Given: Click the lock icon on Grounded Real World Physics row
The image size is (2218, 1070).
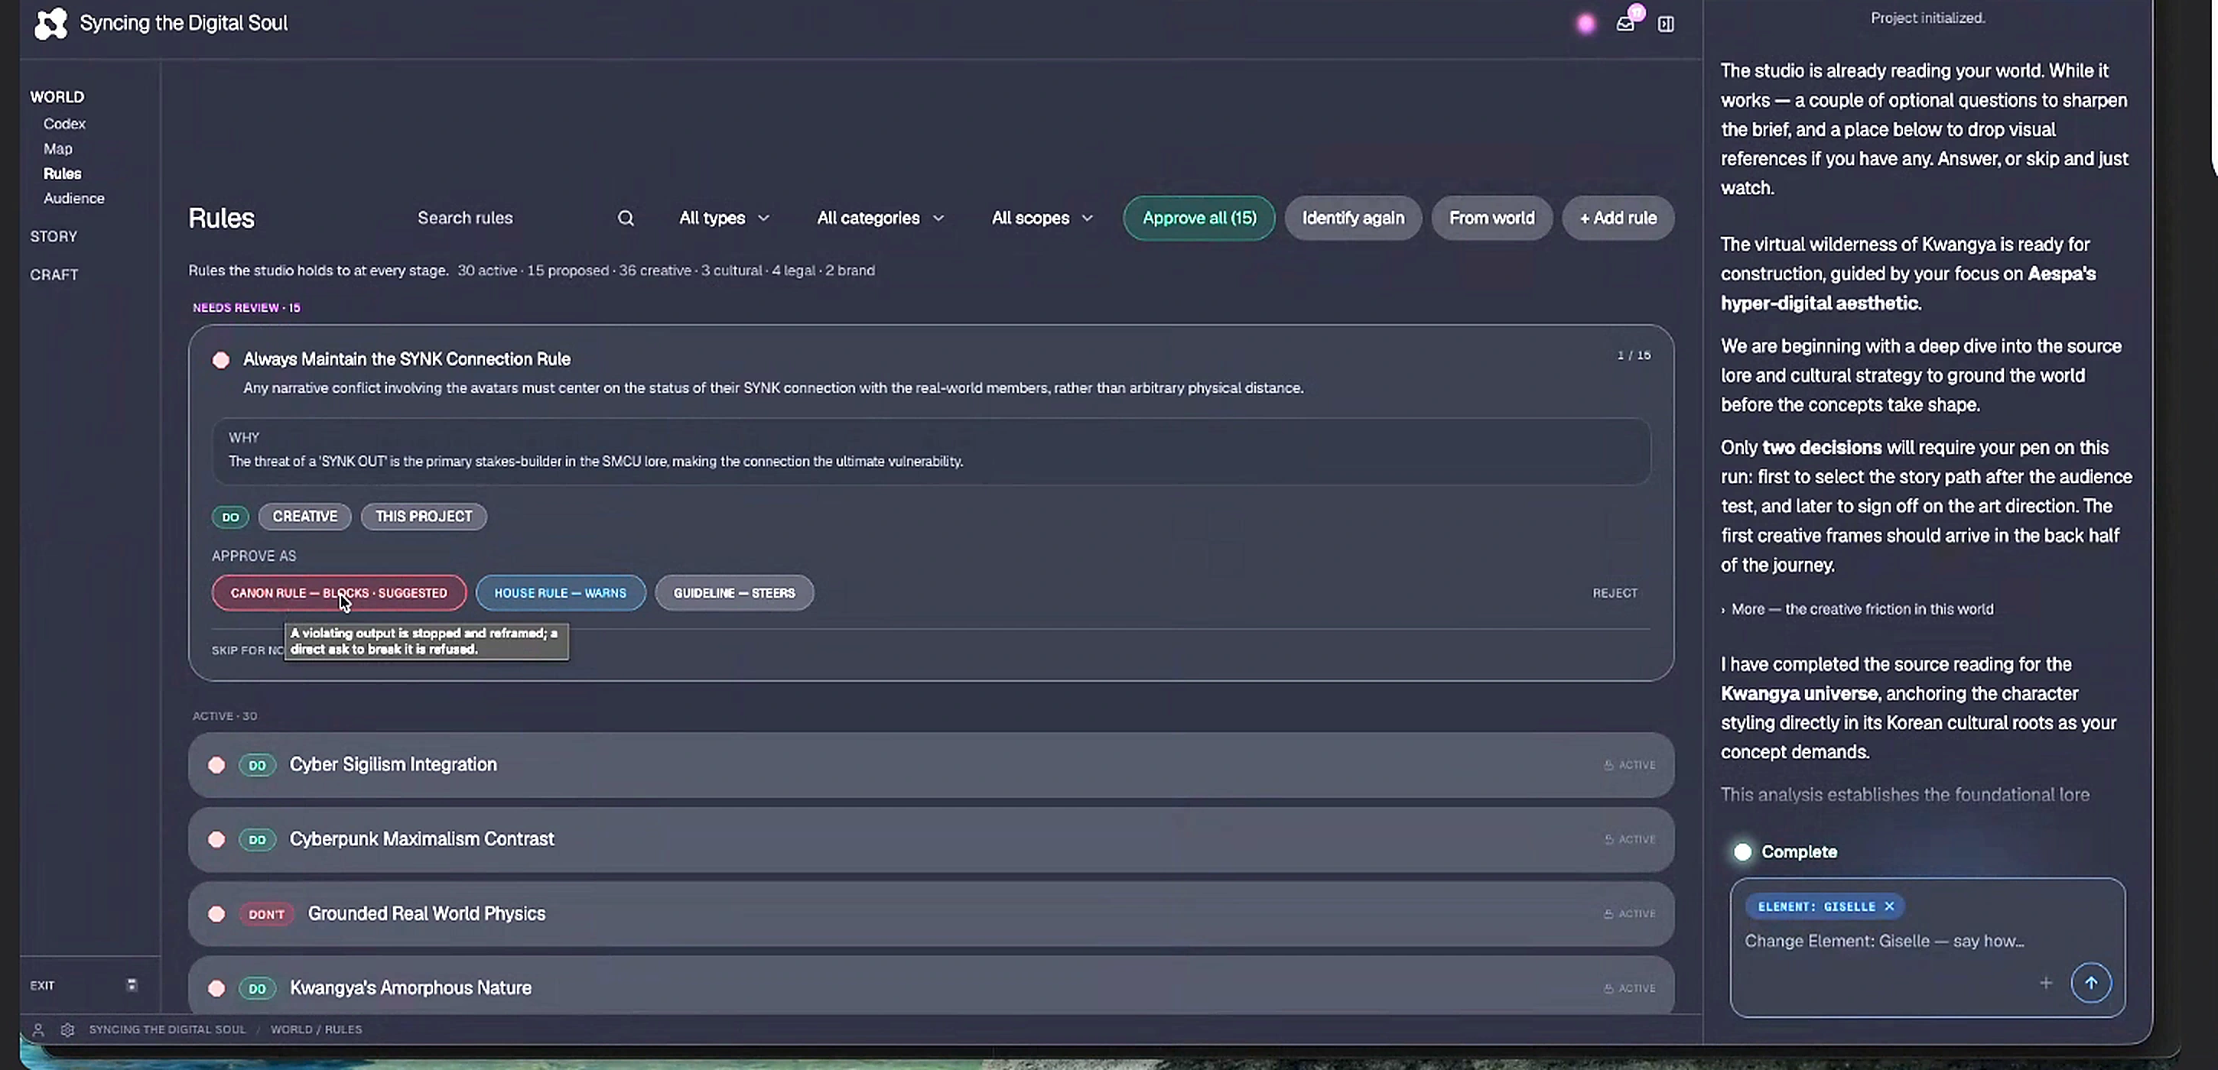Looking at the screenshot, I should 1608,914.
